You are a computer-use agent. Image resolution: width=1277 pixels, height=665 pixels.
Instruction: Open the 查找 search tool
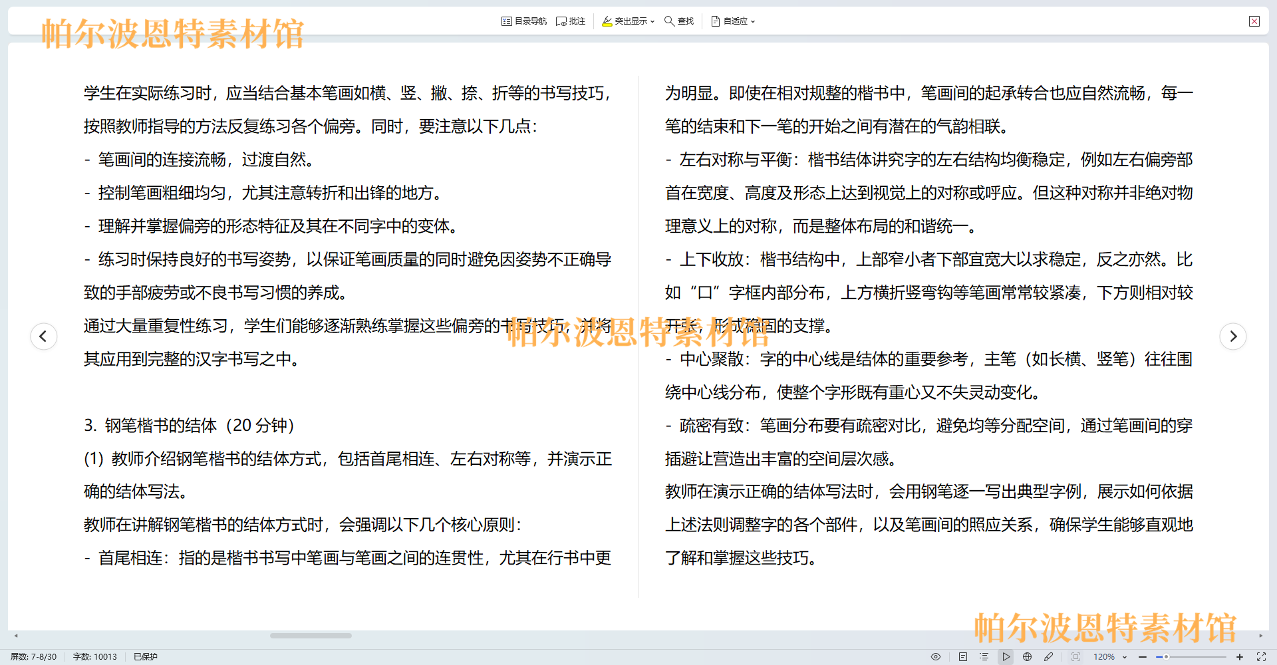(679, 21)
